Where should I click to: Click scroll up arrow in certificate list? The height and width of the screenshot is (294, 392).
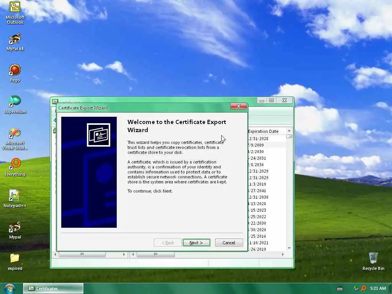point(289,131)
